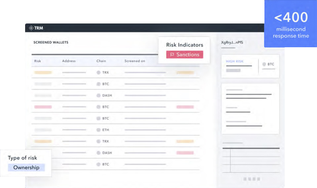Open the XgRryJ...nPfS wallet address

coord(232,43)
